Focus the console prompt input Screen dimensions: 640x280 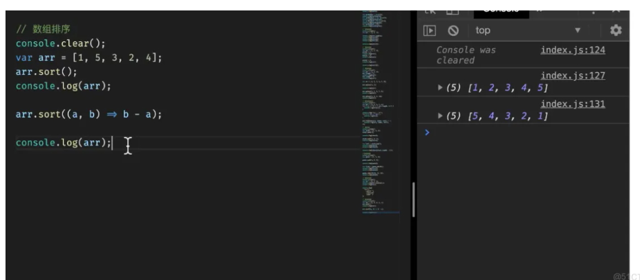point(527,133)
